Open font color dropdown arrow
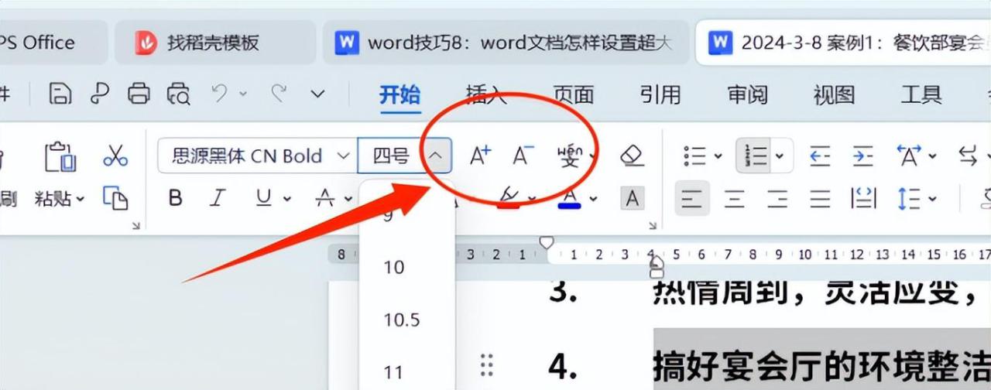Image resolution: width=991 pixels, height=390 pixels. tap(593, 199)
